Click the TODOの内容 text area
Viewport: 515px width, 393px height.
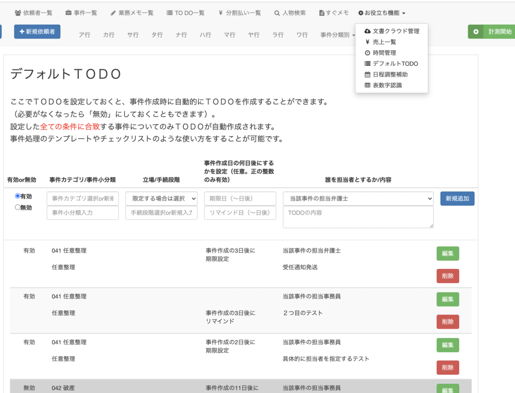point(358,217)
